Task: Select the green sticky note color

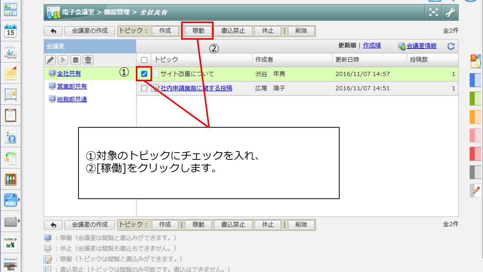Action: pos(476,99)
